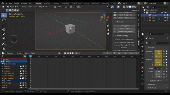Toggle the Focal Length channel mute checkbox
The height and width of the screenshot is (95, 170).
[x=23, y=83]
